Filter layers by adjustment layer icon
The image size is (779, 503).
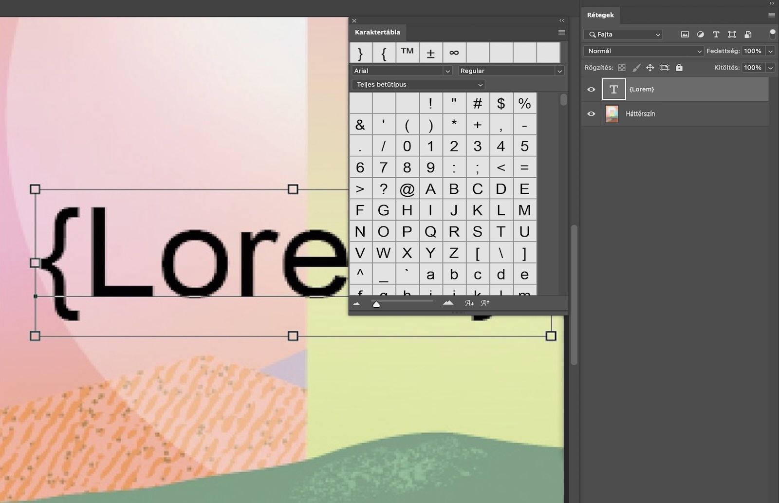click(x=701, y=35)
